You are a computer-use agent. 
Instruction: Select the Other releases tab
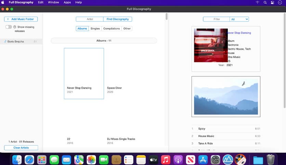pyautogui.click(x=127, y=29)
